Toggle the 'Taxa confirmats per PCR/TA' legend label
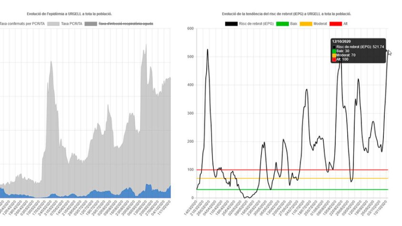This screenshot has height=226, width=402. (x=21, y=23)
